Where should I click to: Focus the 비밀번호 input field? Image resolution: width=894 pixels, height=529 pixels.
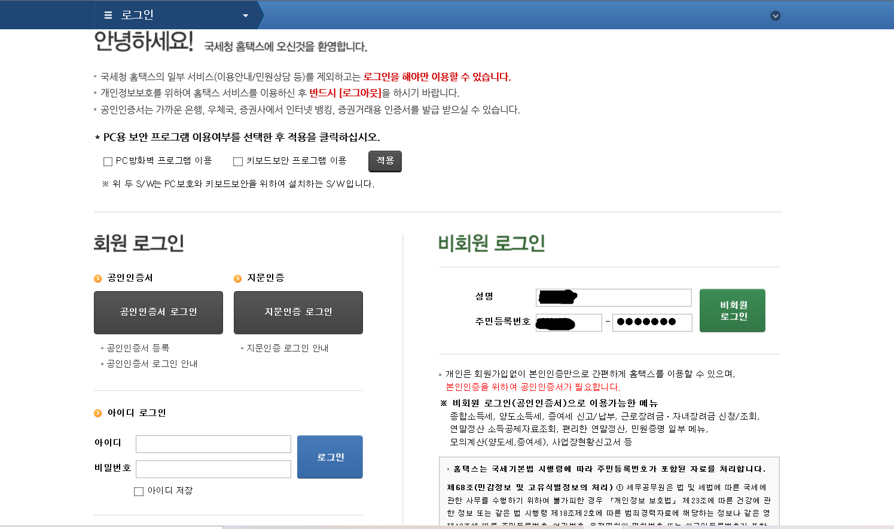213,469
